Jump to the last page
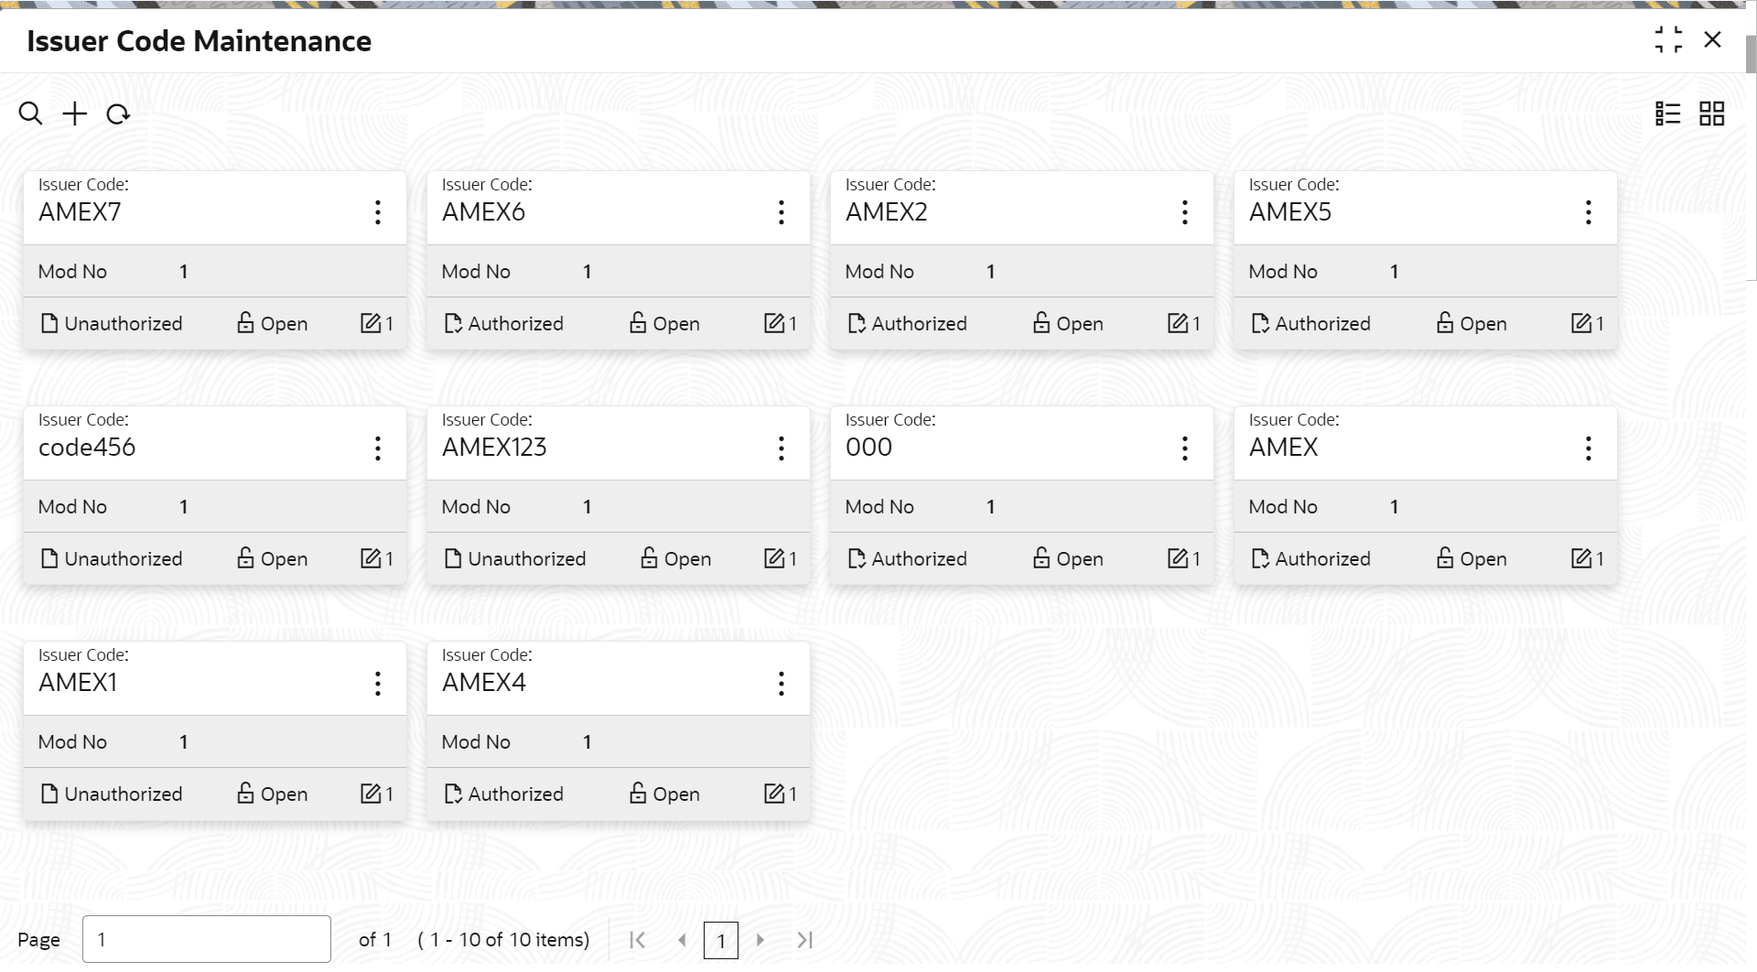This screenshot has height=972, width=1757. coord(804,940)
